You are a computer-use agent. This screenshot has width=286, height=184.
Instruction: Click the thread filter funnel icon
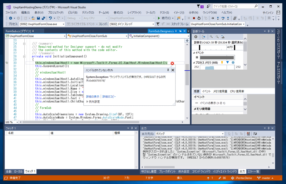(158, 24)
